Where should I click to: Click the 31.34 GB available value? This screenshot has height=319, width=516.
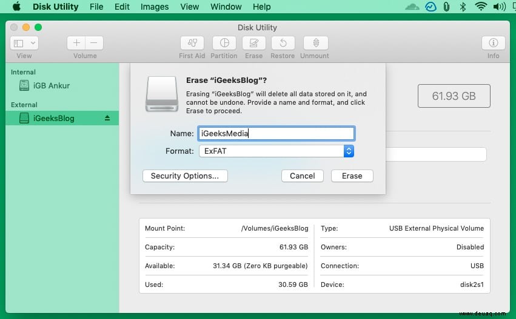260,266
